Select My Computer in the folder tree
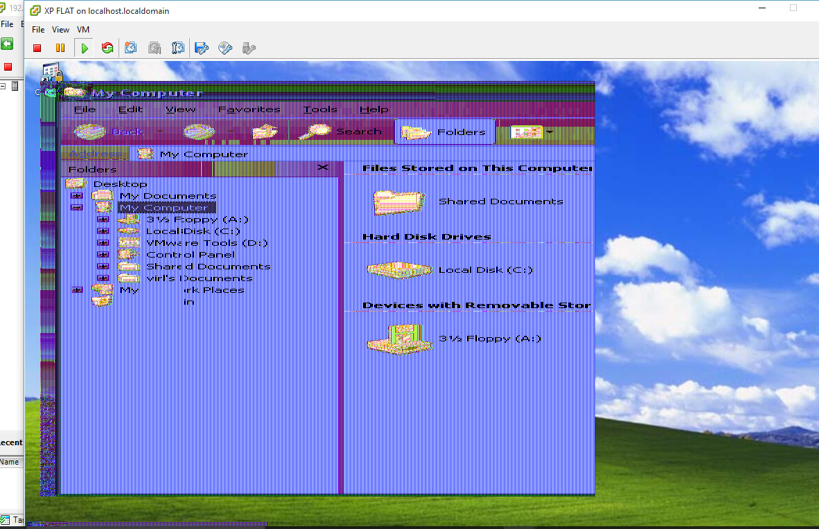Image resolution: width=819 pixels, height=529 pixels. [166, 208]
